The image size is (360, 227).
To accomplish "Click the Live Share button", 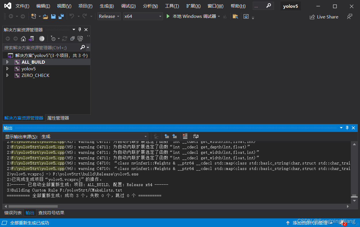I will (x=324, y=17).
